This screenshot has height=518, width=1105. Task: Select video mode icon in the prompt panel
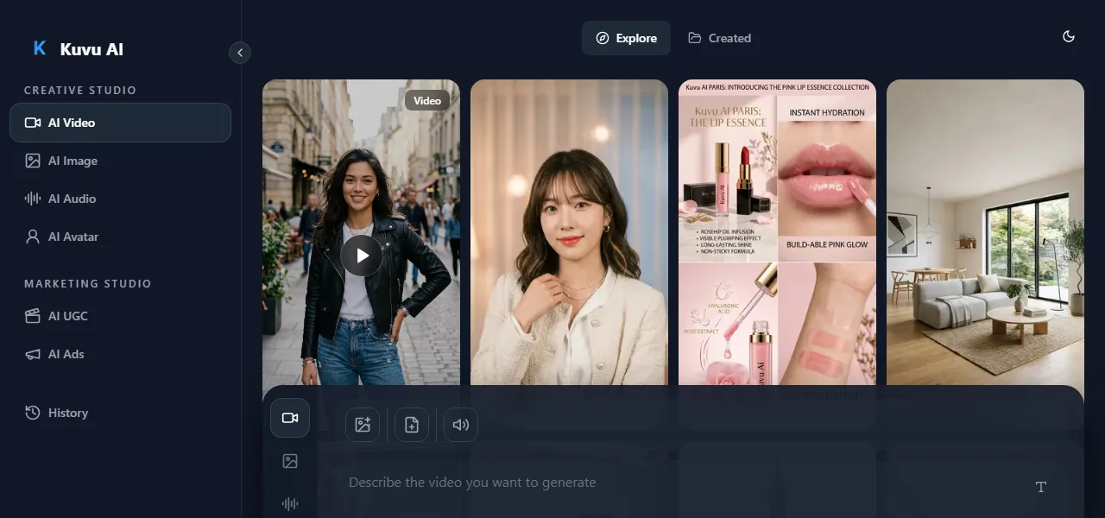(290, 418)
